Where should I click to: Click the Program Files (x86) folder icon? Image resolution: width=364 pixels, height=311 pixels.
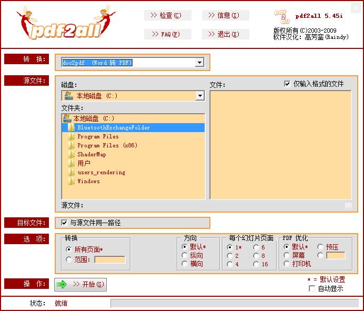71,145
